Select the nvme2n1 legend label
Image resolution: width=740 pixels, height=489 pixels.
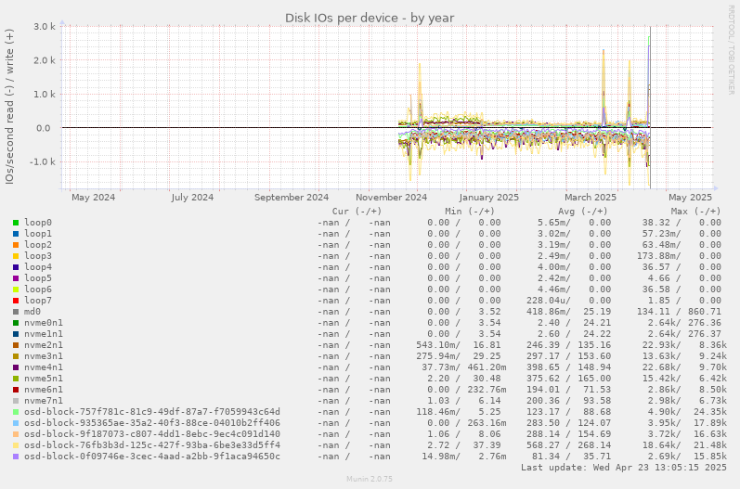[x=44, y=345]
